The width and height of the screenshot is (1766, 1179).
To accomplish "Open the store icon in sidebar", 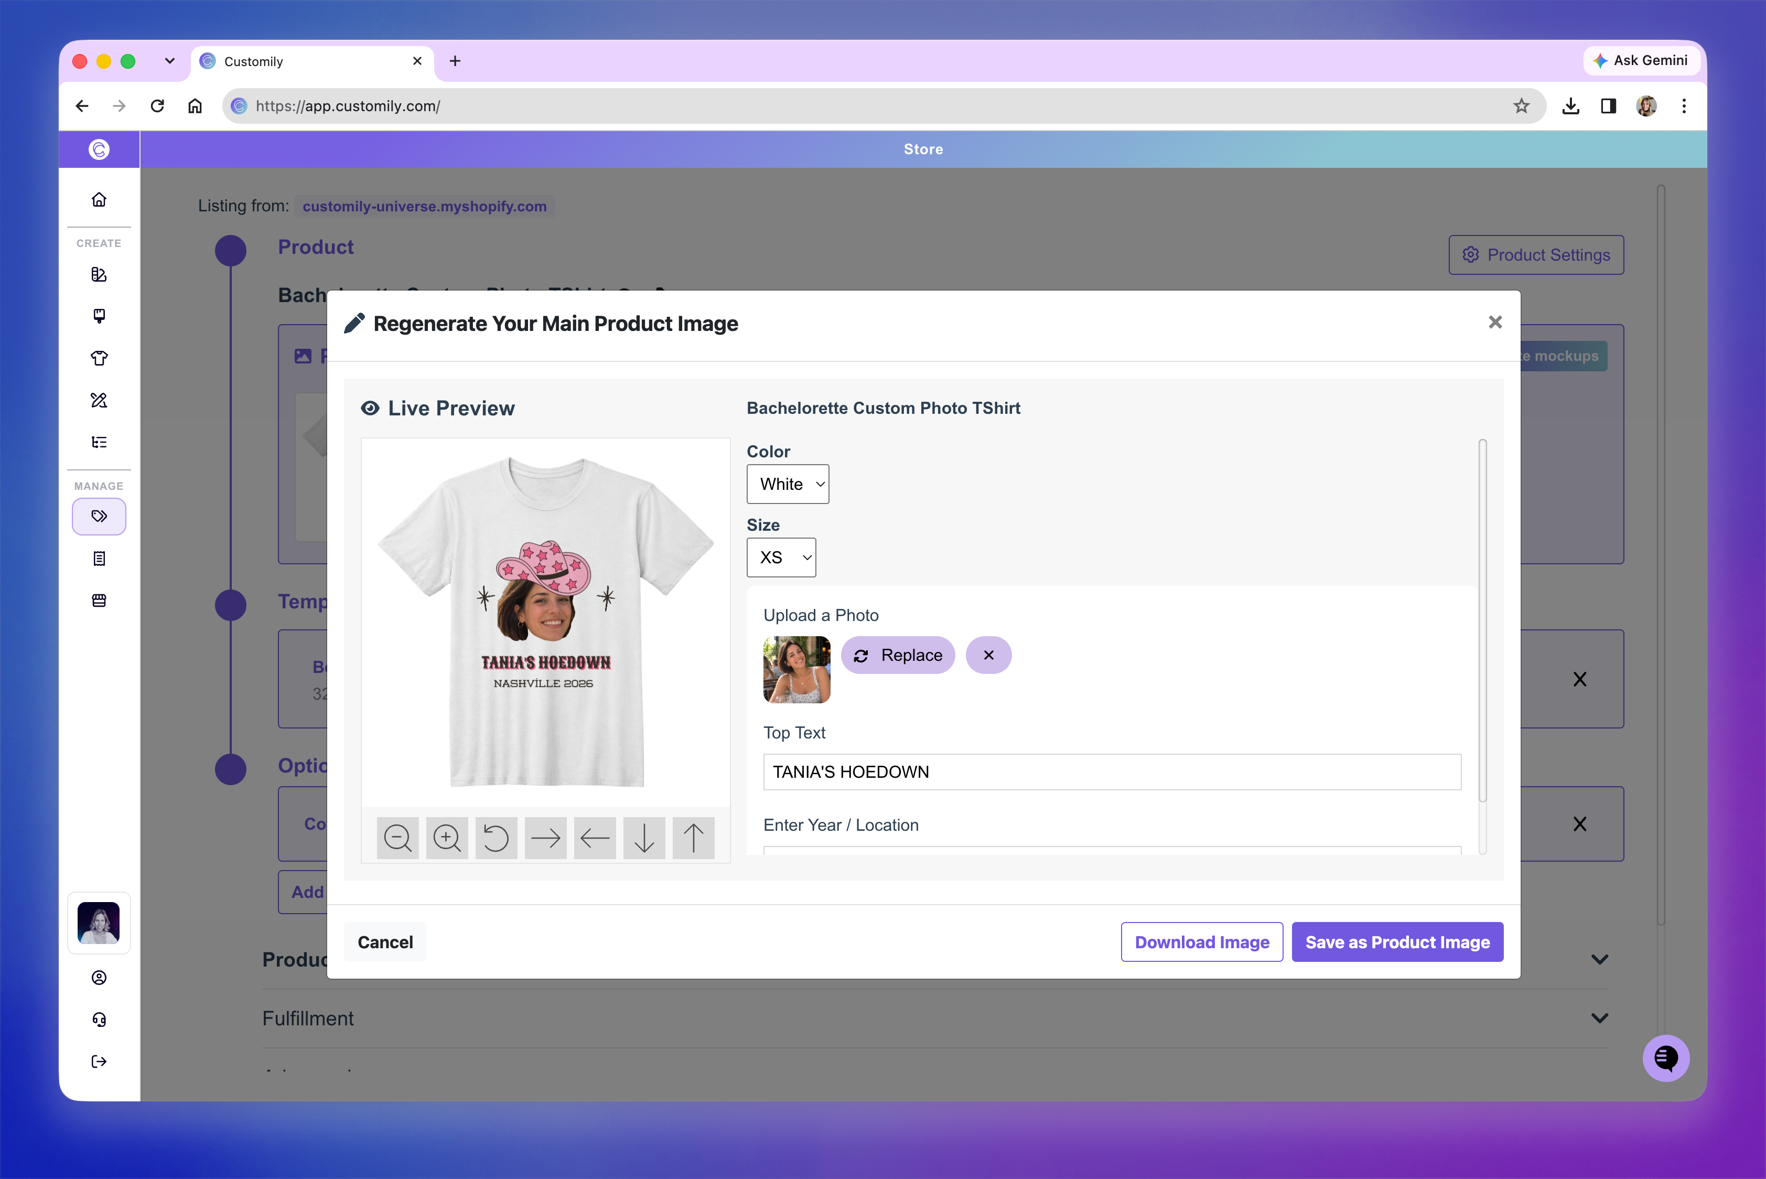I will pos(99,601).
